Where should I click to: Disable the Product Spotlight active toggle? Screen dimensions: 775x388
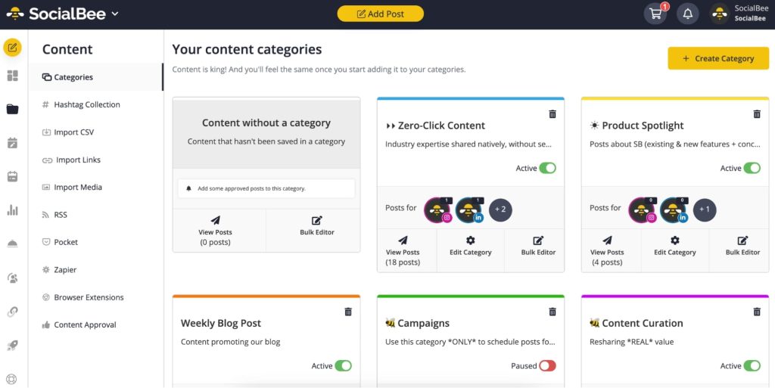click(752, 168)
